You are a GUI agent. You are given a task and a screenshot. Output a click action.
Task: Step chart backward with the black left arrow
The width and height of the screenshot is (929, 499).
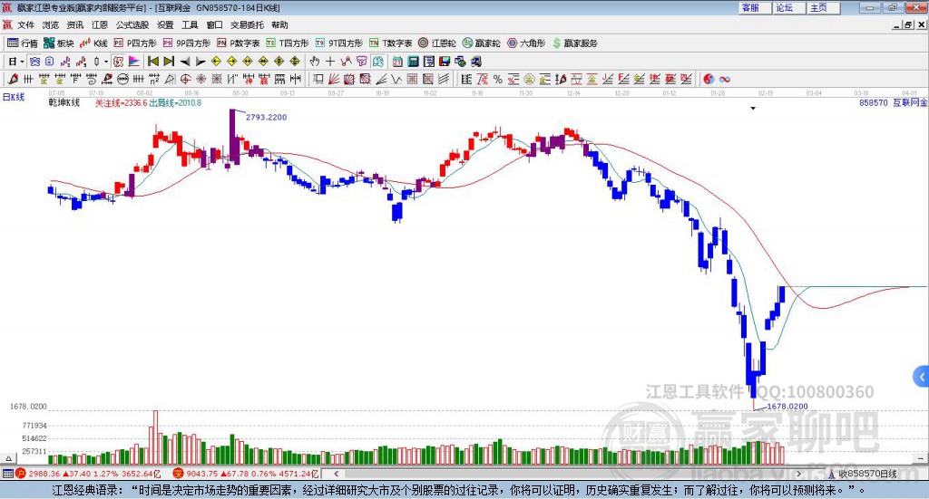coord(185,62)
